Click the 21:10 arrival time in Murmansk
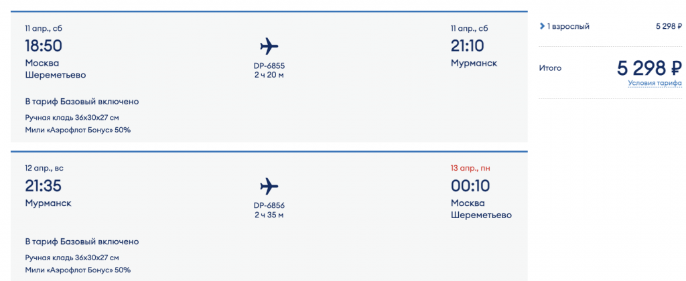The image size is (686, 281). (468, 45)
